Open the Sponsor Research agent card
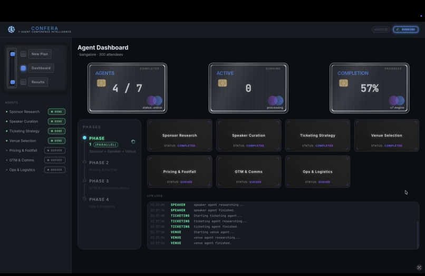This screenshot has height=276, width=425. (x=180, y=135)
